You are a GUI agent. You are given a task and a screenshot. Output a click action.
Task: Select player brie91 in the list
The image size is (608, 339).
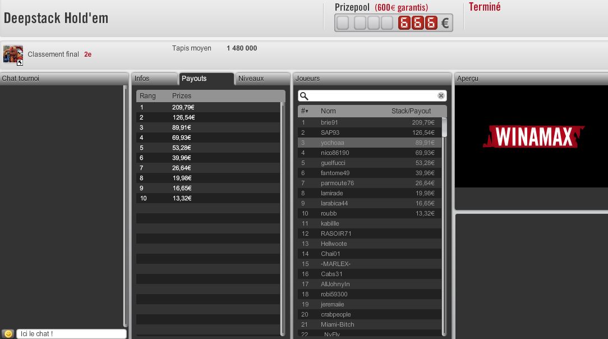(370, 122)
